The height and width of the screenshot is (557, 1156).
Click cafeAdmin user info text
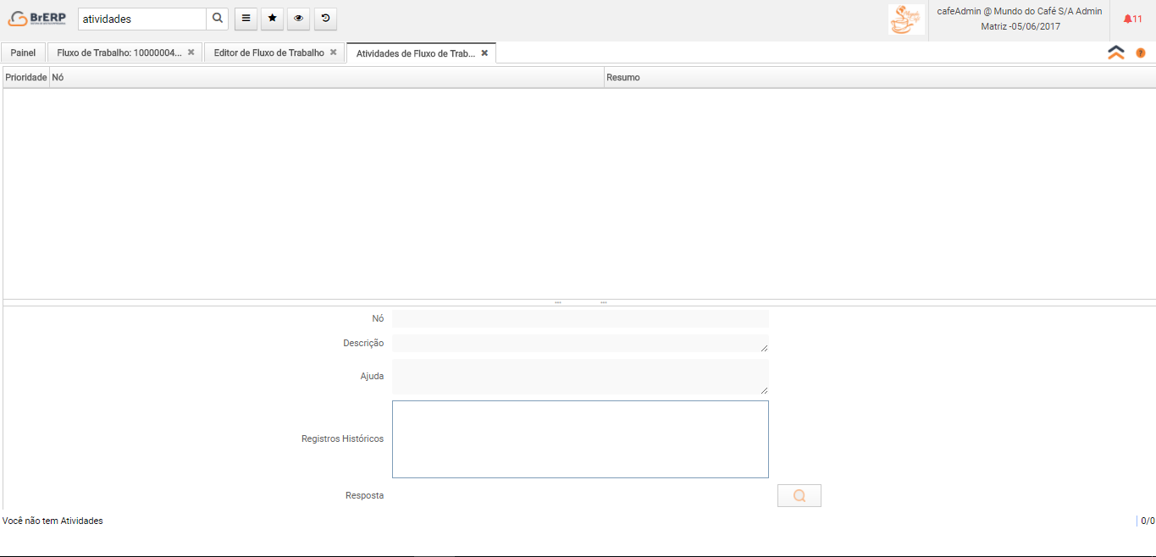point(1020,12)
